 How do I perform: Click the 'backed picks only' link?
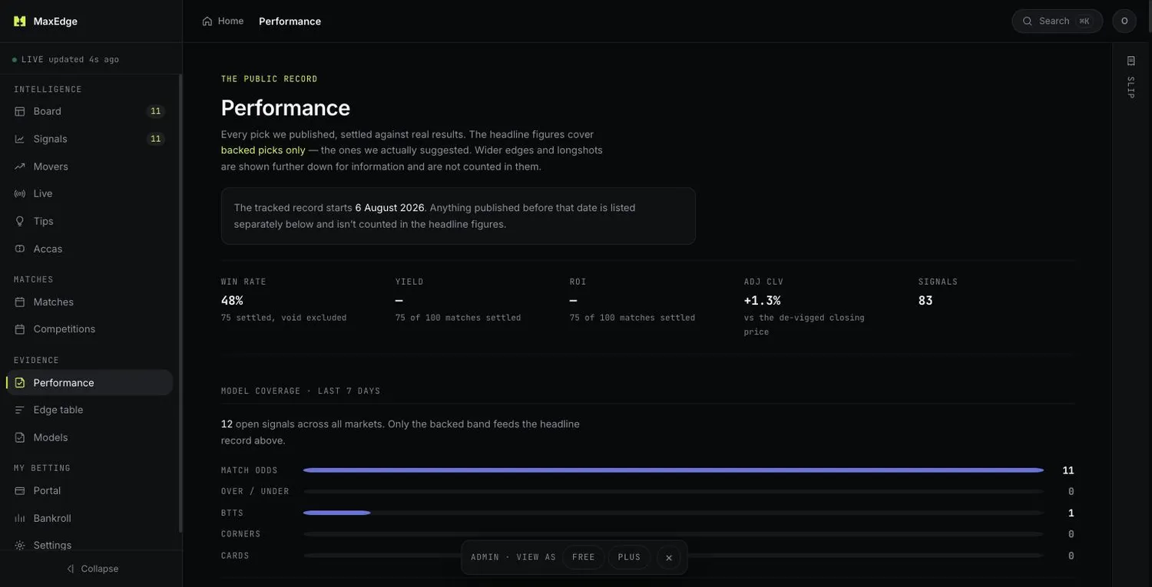point(263,150)
